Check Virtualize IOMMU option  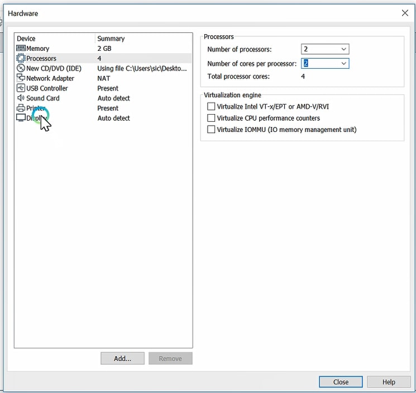tap(211, 130)
